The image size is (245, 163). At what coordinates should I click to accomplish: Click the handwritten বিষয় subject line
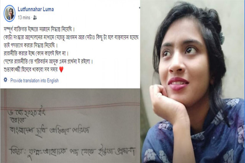pos(72,152)
